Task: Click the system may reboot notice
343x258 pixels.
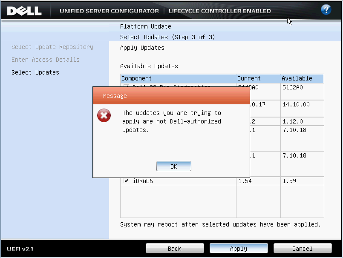Action: point(221,224)
